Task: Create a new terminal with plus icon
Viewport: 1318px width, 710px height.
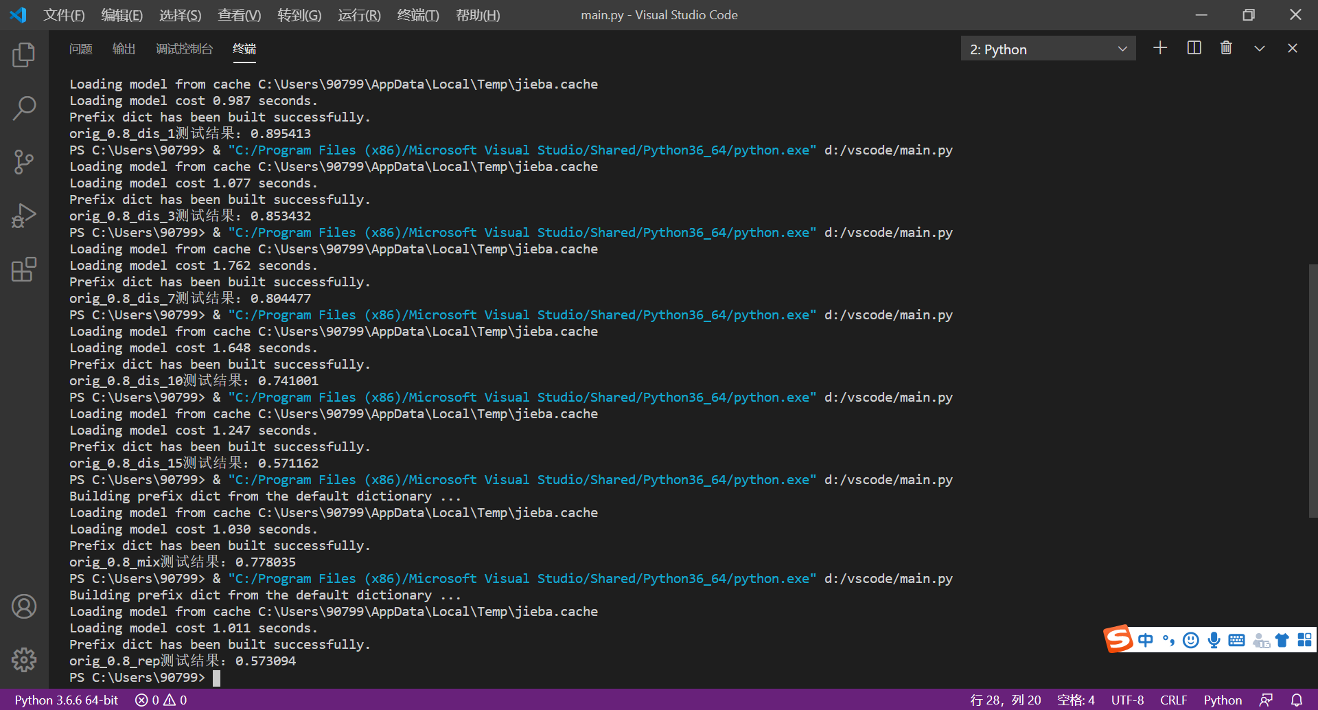Action: point(1160,48)
